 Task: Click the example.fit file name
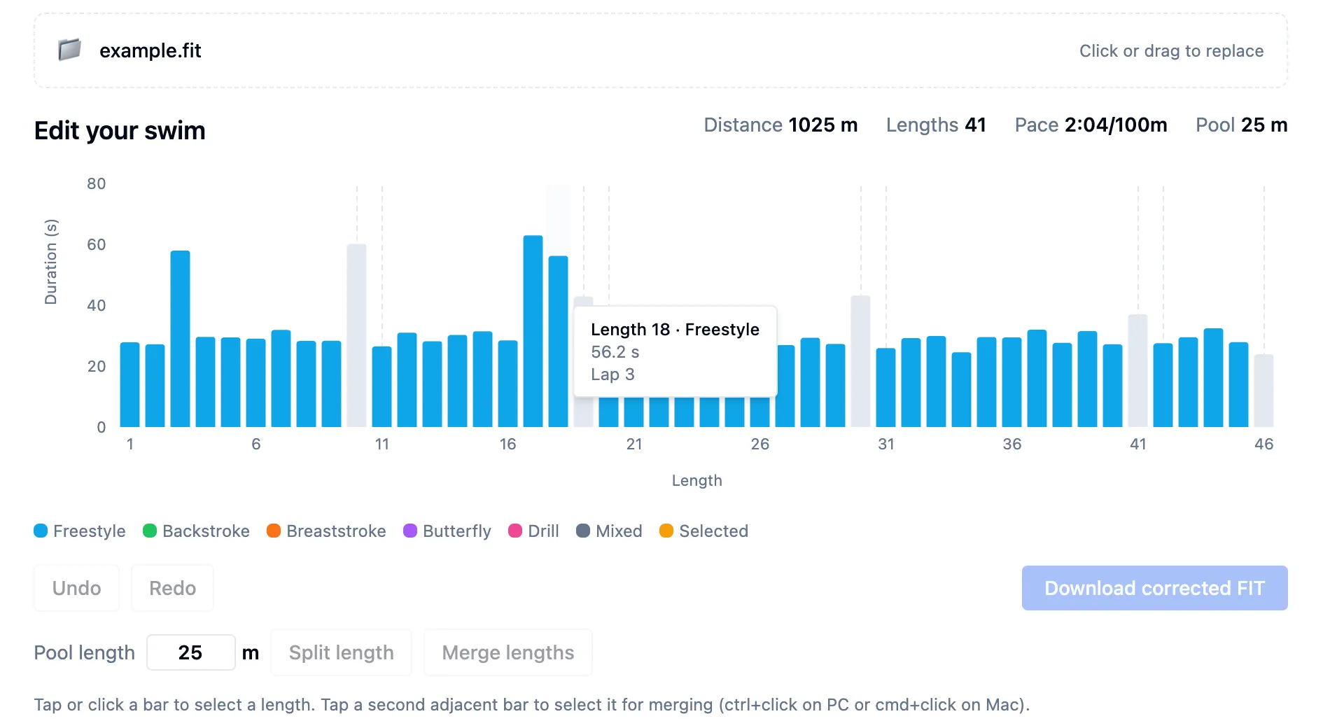tap(150, 50)
